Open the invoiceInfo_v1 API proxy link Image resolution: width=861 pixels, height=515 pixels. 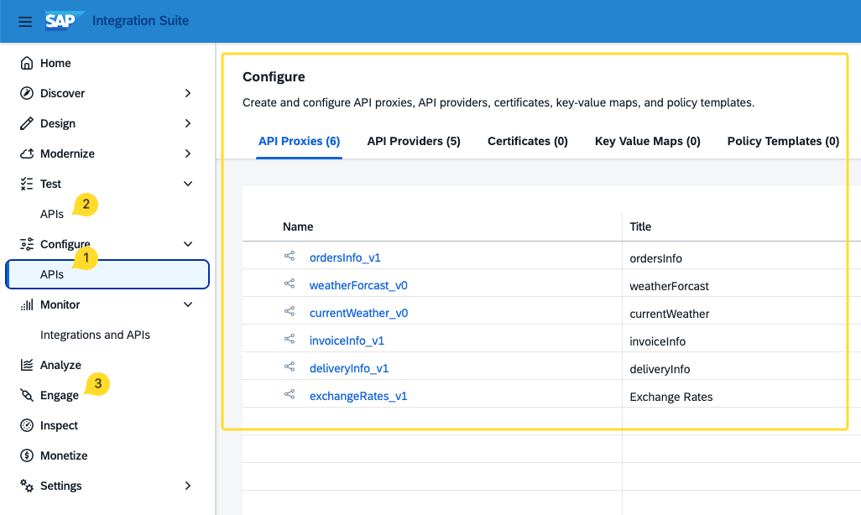click(347, 341)
